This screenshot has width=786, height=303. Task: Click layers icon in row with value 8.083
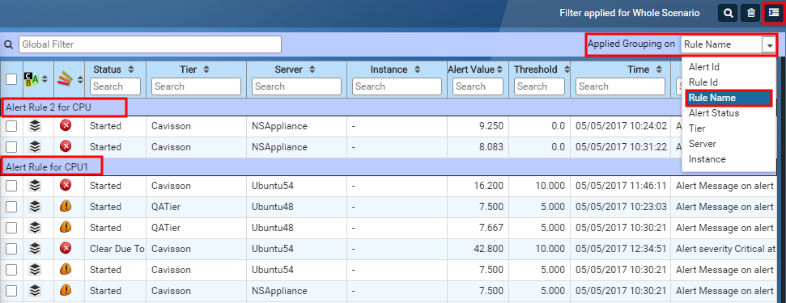pos(35,146)
